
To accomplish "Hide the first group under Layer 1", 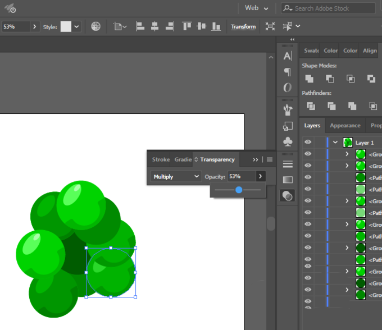I will [x=308, y=154].
